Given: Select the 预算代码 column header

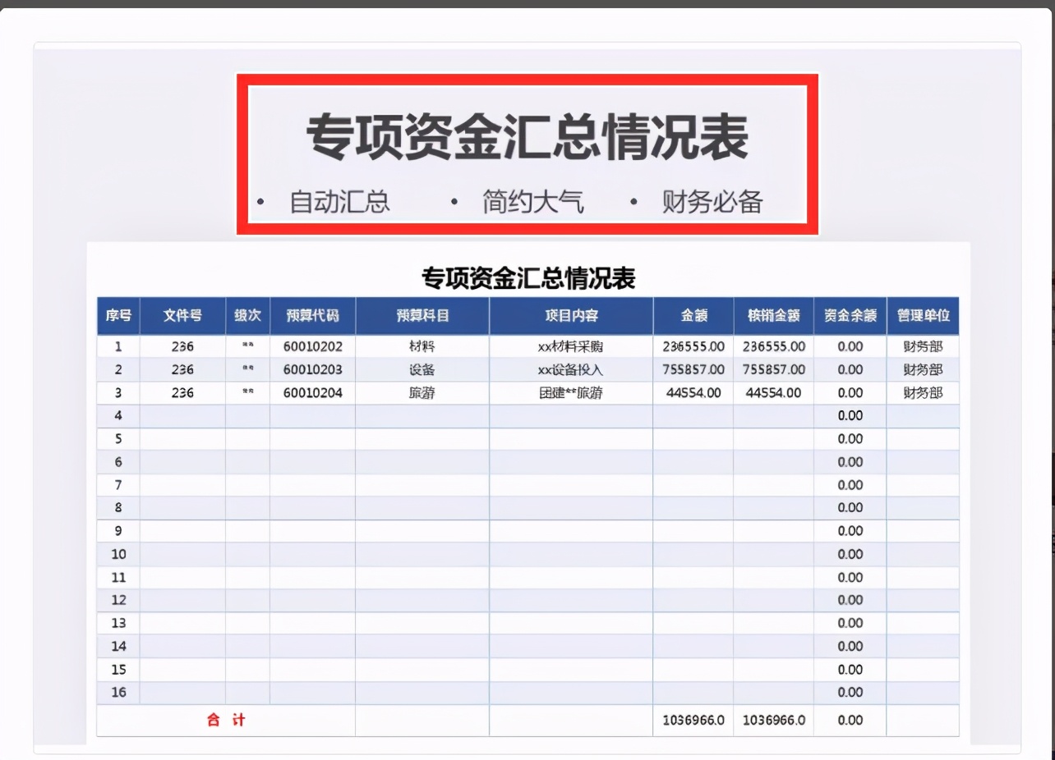Looking at the screenshot, I should 314,315.
